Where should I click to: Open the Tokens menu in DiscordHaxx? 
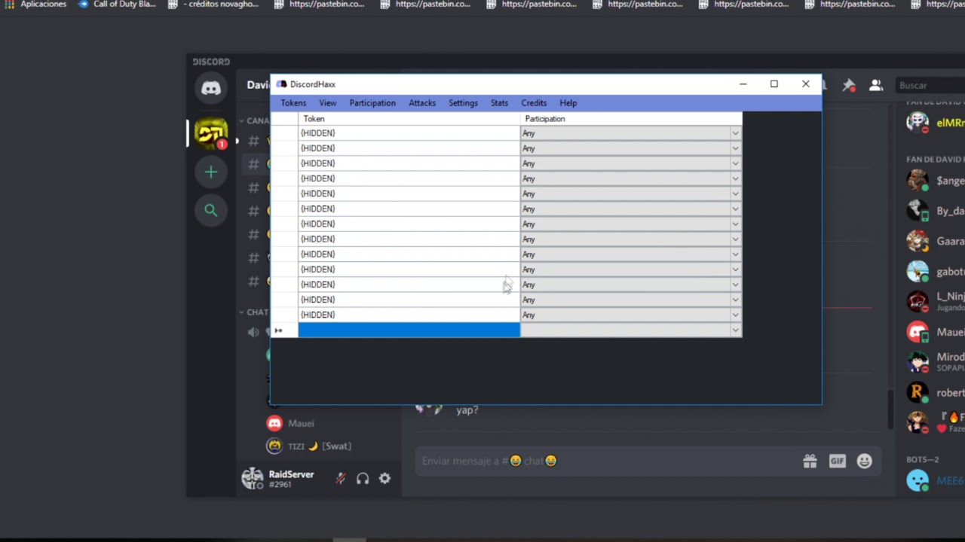click(293, 103)
